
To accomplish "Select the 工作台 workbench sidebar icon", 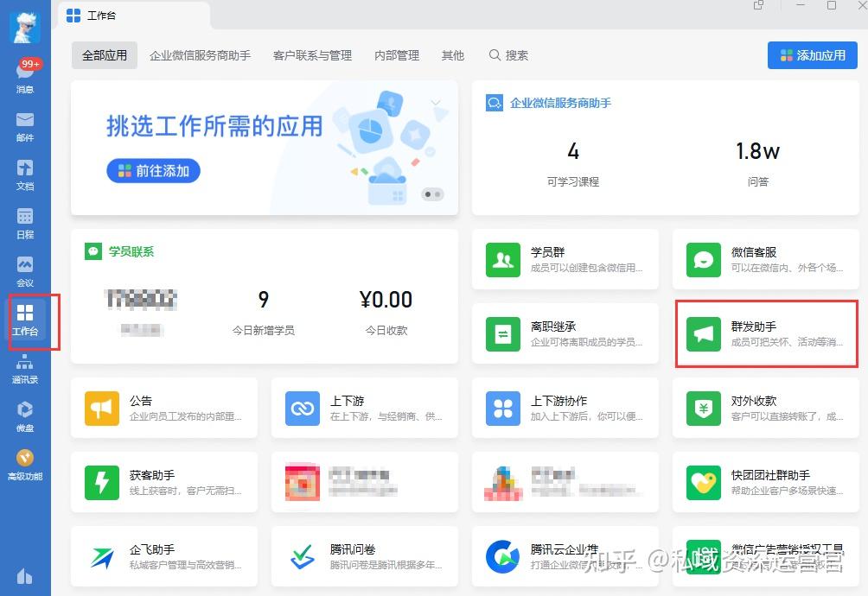I will tap(25, 320).
